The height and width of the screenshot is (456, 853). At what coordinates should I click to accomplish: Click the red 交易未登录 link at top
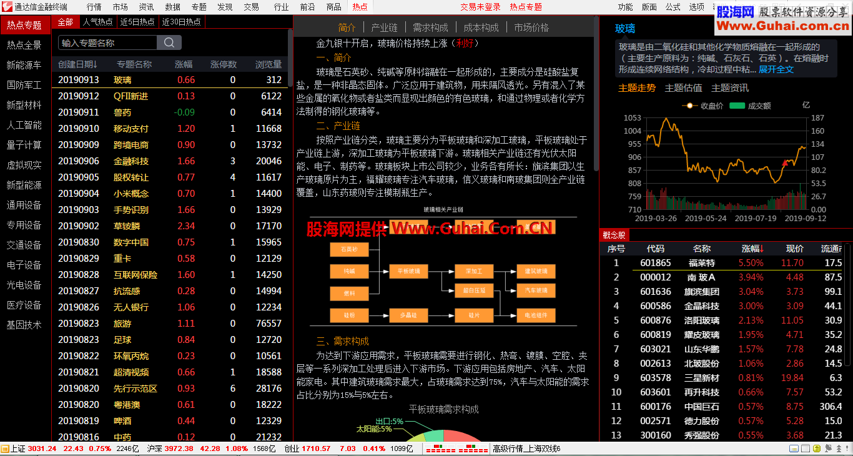(x=481, y=7)
